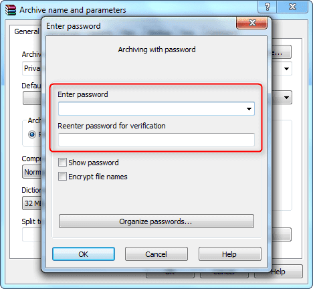Open the archive name dropdown arrow
The height and width of the screenshot is (289, 313).
pos(286,69)
